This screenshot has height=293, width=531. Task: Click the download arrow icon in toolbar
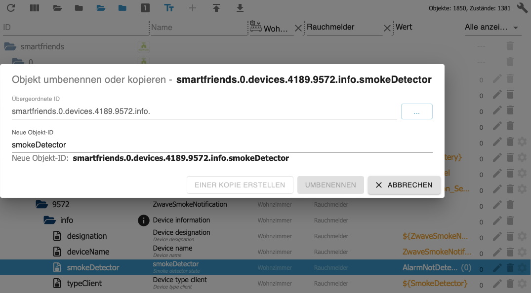(x=240, y=8)
